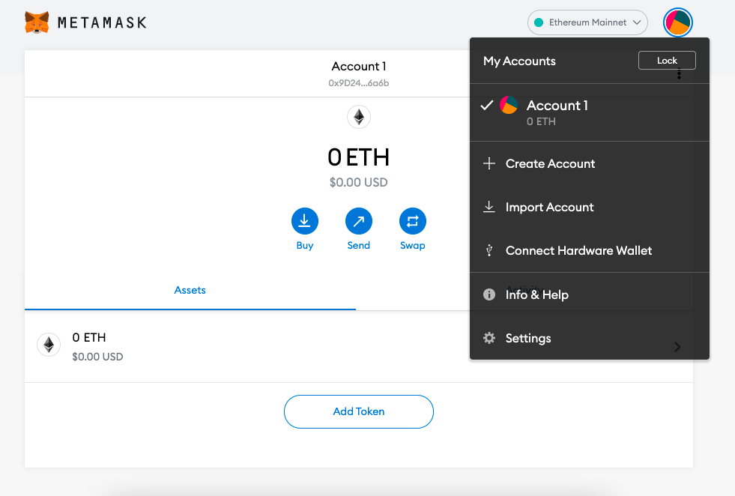Click the MetaMask fox logo
This screenshot has height=496, width=735.
(37, 22)
